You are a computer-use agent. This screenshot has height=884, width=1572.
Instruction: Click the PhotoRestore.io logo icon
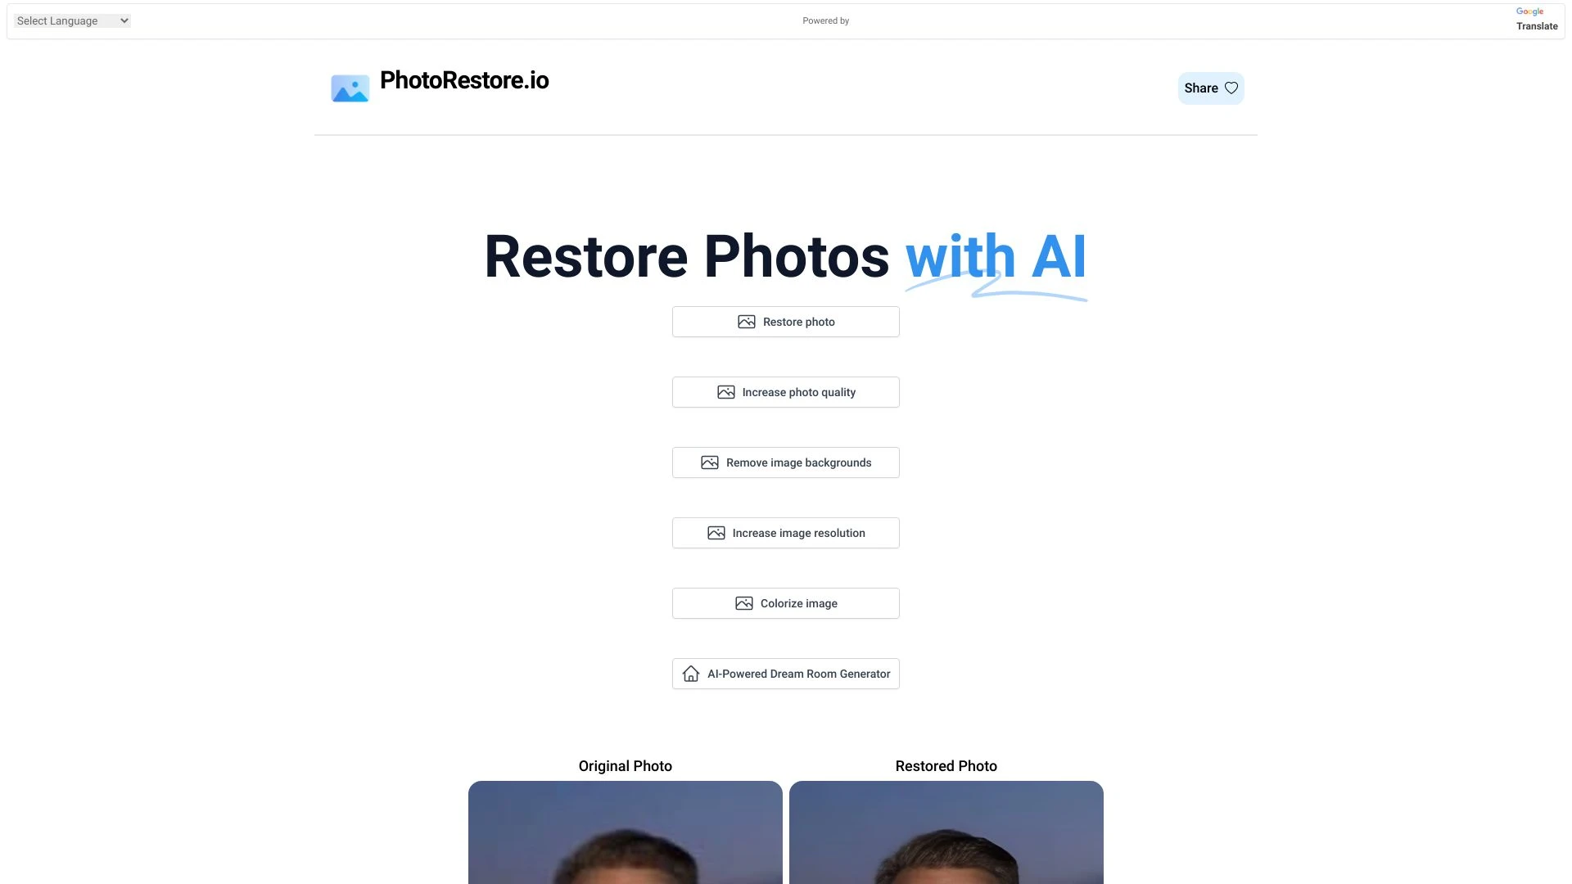click(x=349, y=88)
